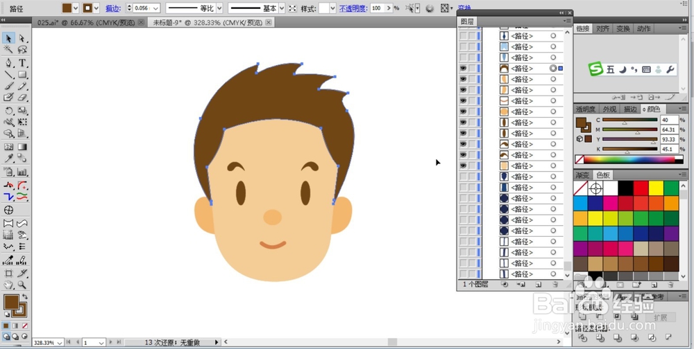Open the fill color dropdown in control bar
Image resolution: width=694 pixels, height=349 pixels.
coord(75,8)
